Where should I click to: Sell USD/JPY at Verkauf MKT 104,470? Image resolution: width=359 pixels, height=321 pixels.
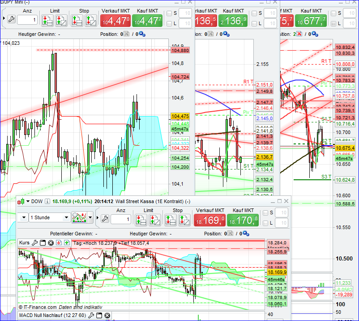coord(115,21)
